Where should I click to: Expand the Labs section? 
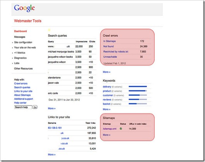tap(17, 63)
